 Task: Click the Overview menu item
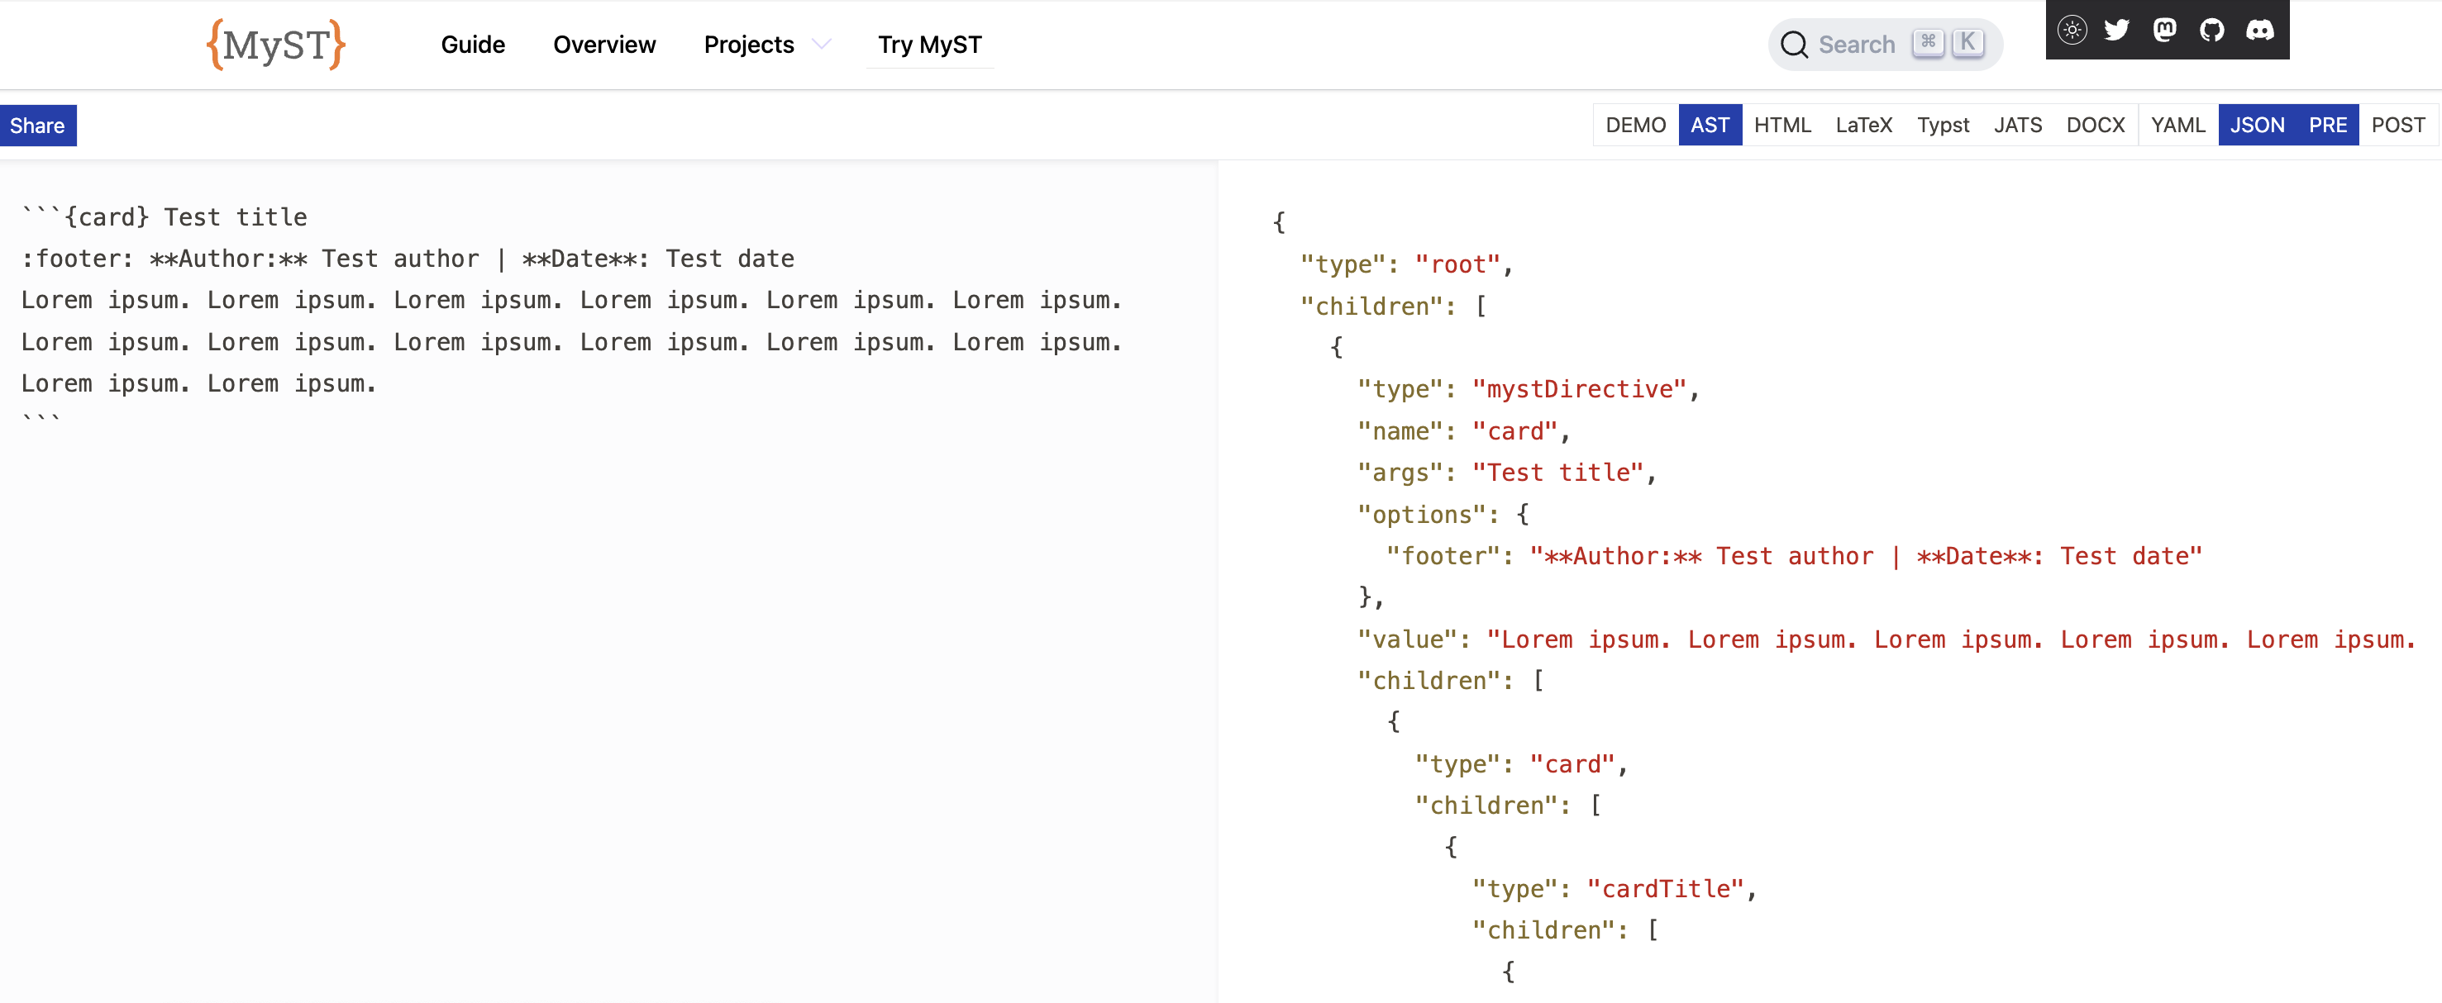(x=604, y=44)
